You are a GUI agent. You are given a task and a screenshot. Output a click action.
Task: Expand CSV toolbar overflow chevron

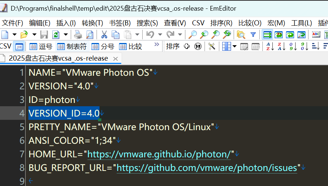(x=157, y=44)
